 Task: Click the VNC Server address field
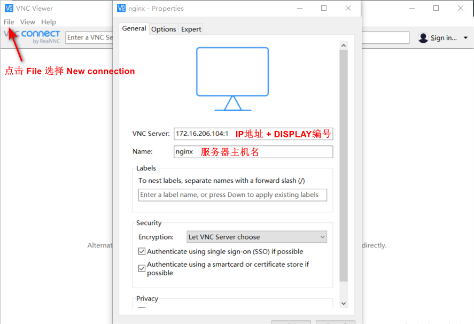(x=253, y=134)
